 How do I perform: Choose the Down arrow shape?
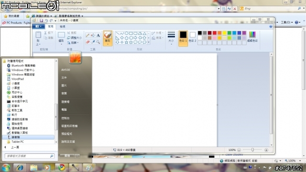(x=118, y=42)
